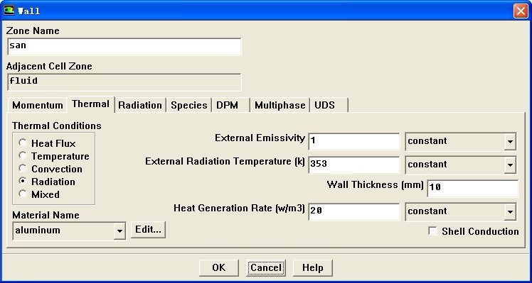
Task: Click the Cancel button
Action: coord(266,268)
